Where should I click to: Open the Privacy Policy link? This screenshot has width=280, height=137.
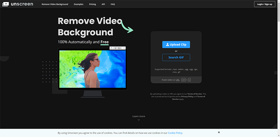coord(187,96)
